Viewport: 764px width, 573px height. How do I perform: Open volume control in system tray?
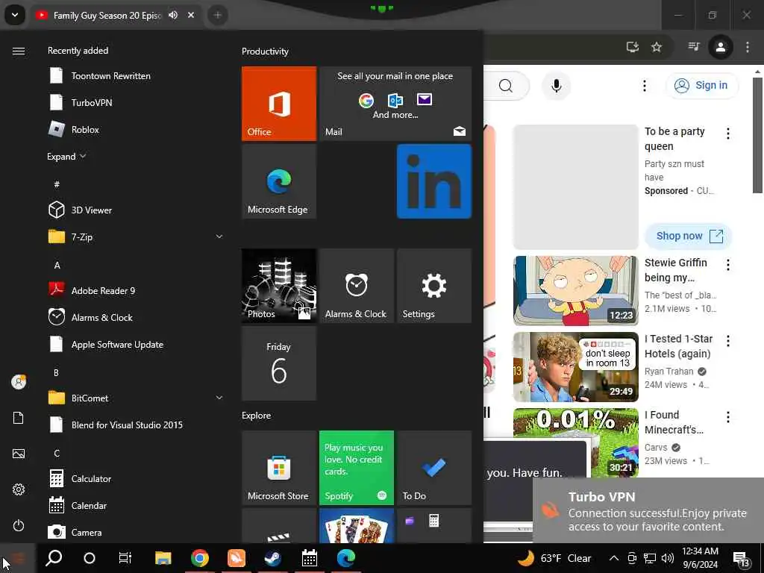668,558
